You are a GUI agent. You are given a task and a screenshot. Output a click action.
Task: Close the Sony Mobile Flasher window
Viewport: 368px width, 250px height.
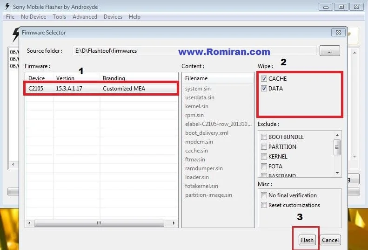point(356,7)
